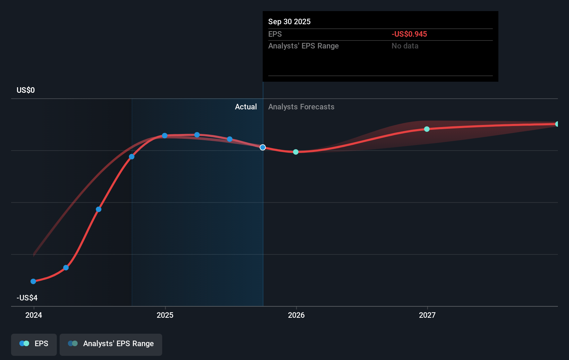Select the EPS data point above the 2024 tick
The height and width of the screenshot is (360, 569).
pos(33,281)
